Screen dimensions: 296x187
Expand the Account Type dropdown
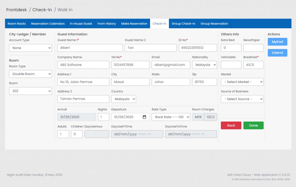pyautogui.click(x=30, y=48)
